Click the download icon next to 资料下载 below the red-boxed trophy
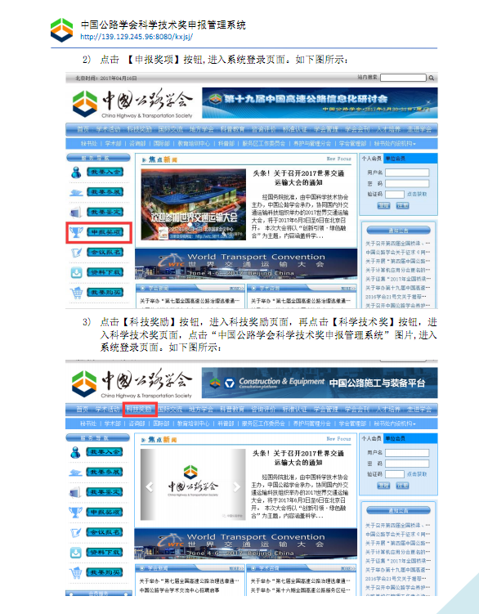The image size is (479, 614). point(76,272)
